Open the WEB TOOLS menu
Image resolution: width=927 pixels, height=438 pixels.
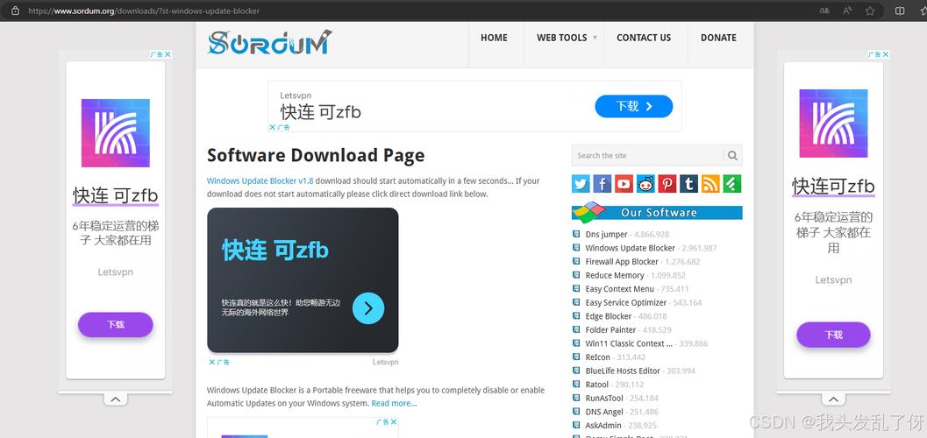pyautogui.click(x=561, y=38)
